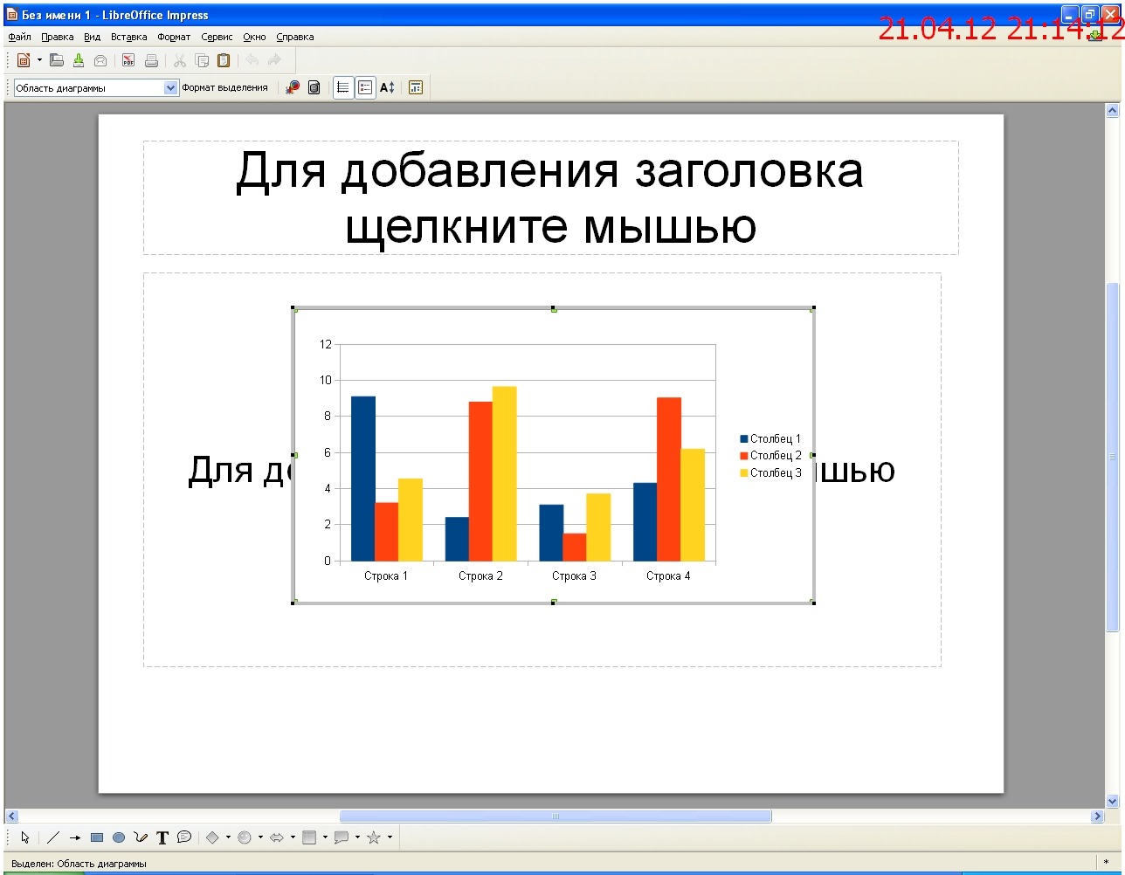
Task: Click status bar text 'Выделен: Область диаграммы'
Action: pos(79,865)
